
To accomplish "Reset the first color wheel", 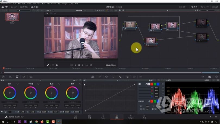I will coord(18,84).
